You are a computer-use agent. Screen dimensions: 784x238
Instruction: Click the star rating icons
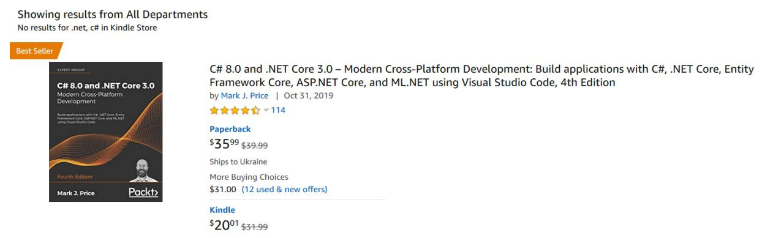(235, 110)
